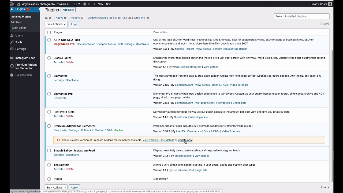Click the site home icon in admin bar
Screen dimensions: 343x193
tap(18, 4)
